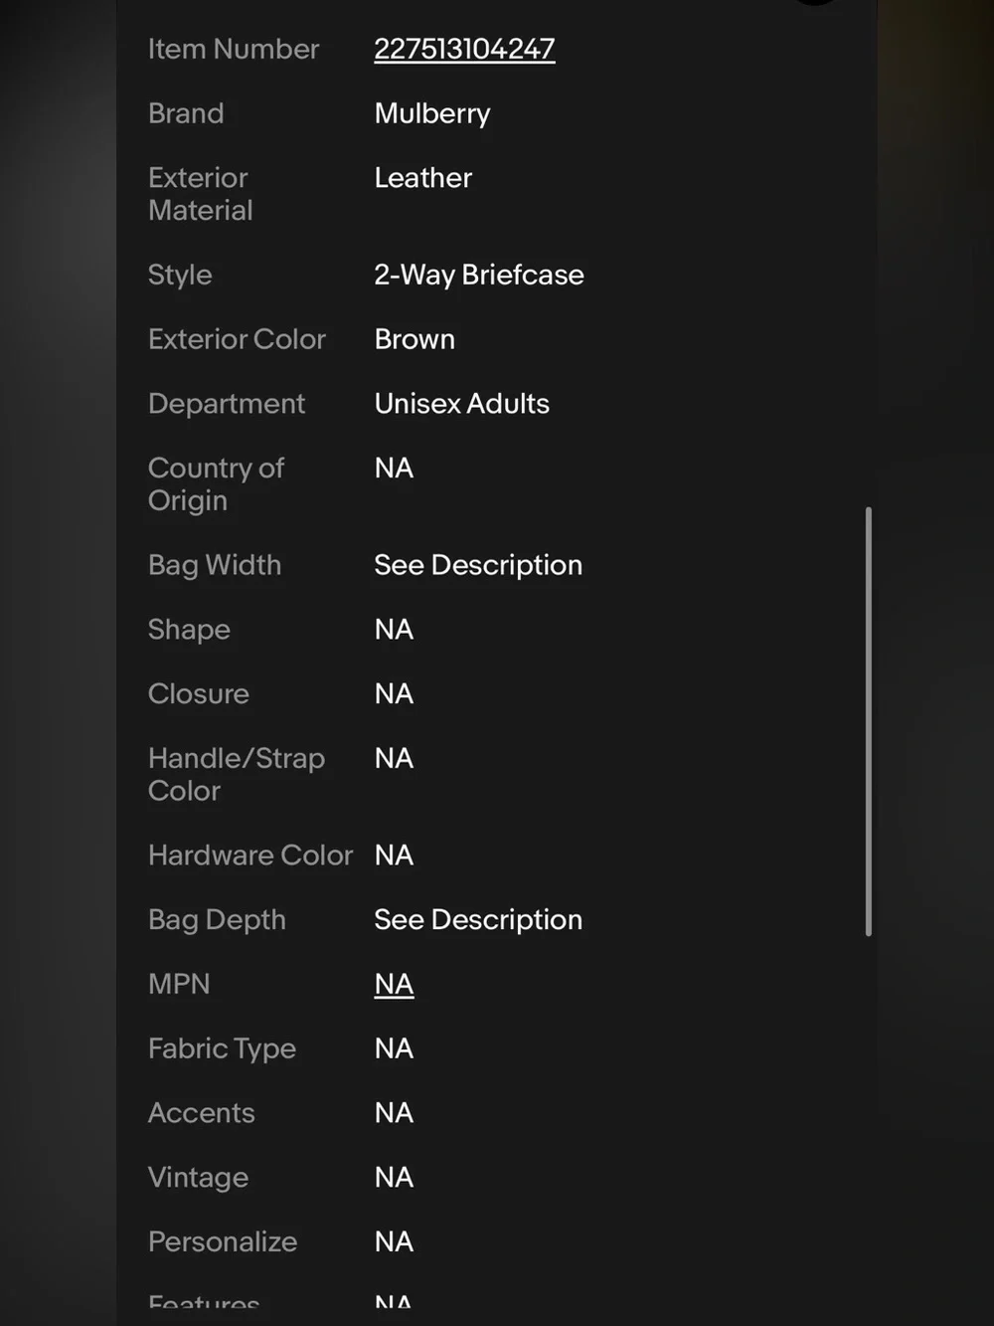
Task: Click the Exterior Material value Leather
Action: (x=423, y=178)
